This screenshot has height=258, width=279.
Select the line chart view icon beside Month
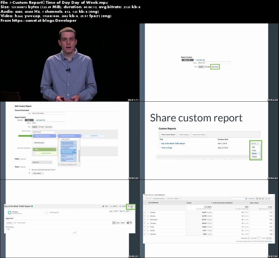(x=128, y=223)
